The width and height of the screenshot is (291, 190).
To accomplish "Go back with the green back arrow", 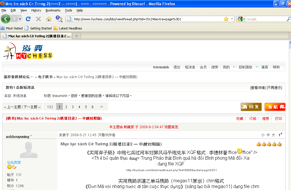I will (x=5, y=19).
